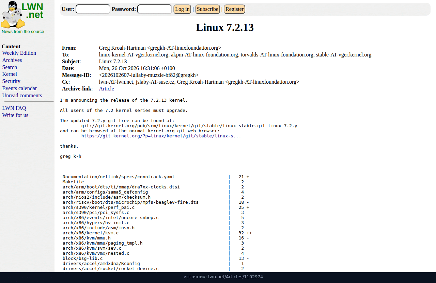This screenshot has width=436, height=283.
Task: Click arch/nios2/include/asm/checksum.h row
Action: (x=153, y=197)
